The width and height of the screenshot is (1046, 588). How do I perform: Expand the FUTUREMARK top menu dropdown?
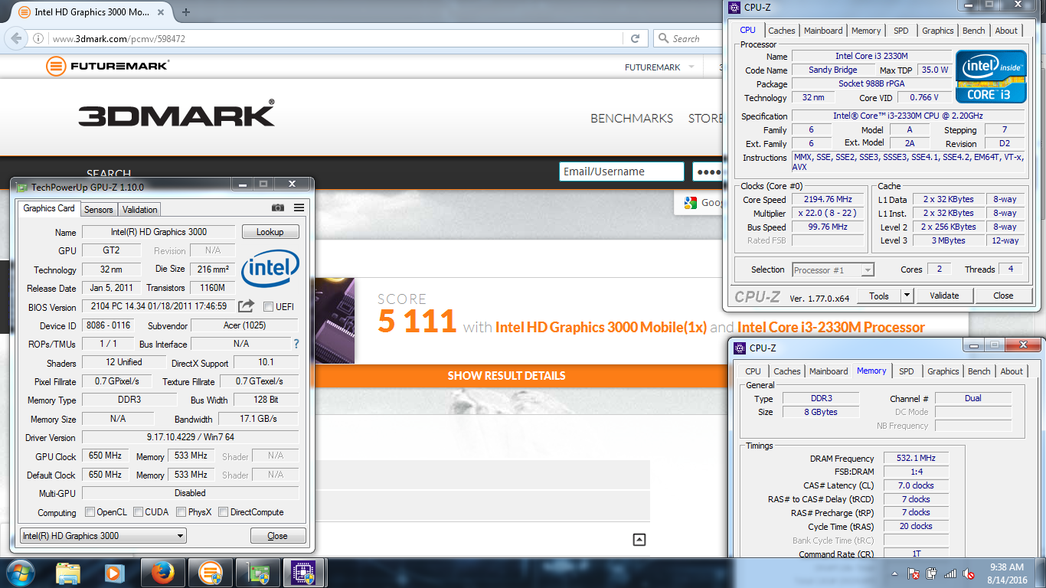691,67
